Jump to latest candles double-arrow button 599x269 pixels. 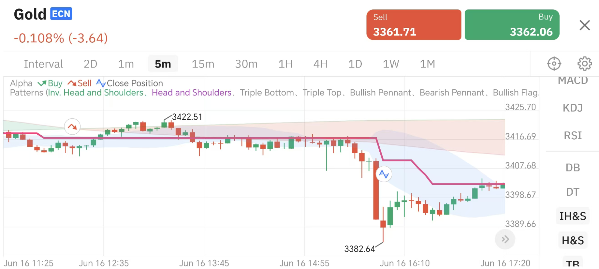pos(505,239)
